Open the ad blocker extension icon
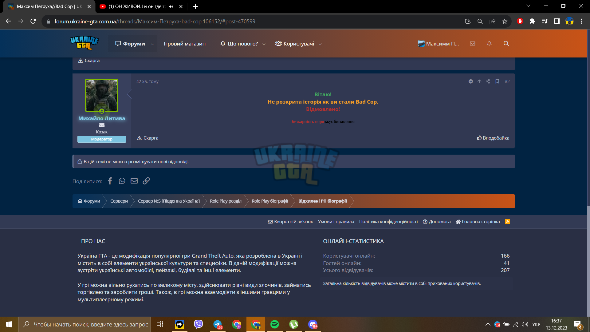The image size is (590, 332). [520, 21]
